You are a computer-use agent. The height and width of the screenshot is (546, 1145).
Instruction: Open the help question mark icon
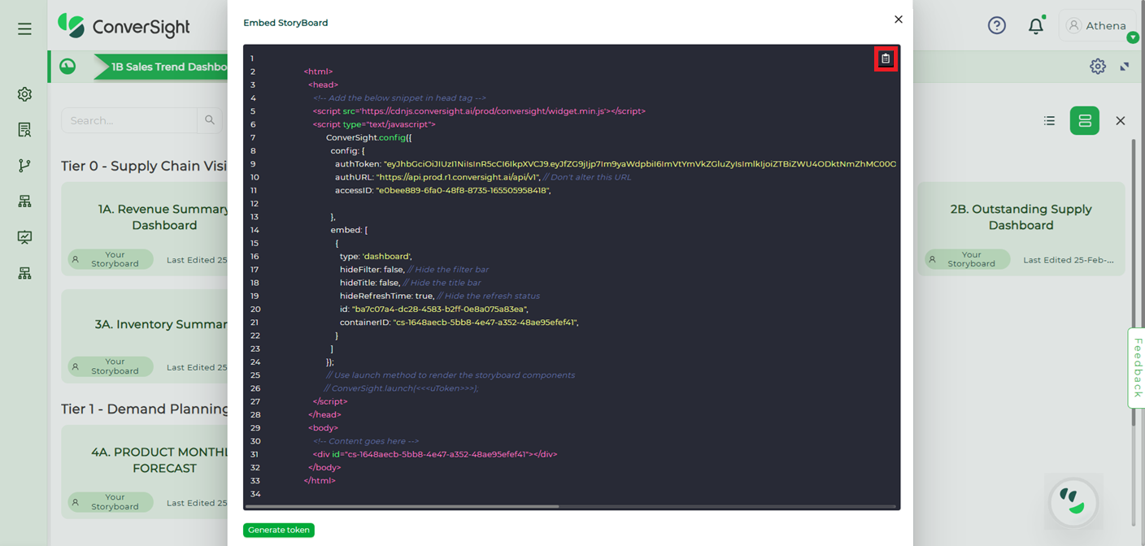997,25
